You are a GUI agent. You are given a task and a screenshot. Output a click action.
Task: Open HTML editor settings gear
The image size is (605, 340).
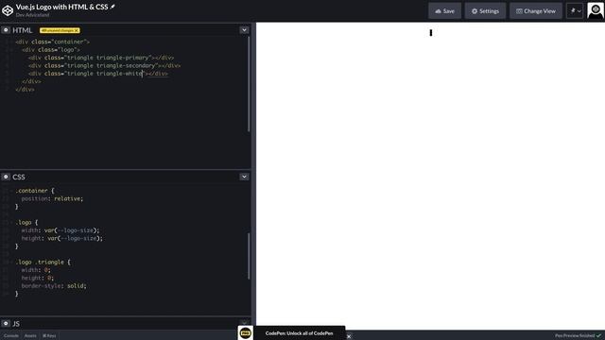click(6, 30)
